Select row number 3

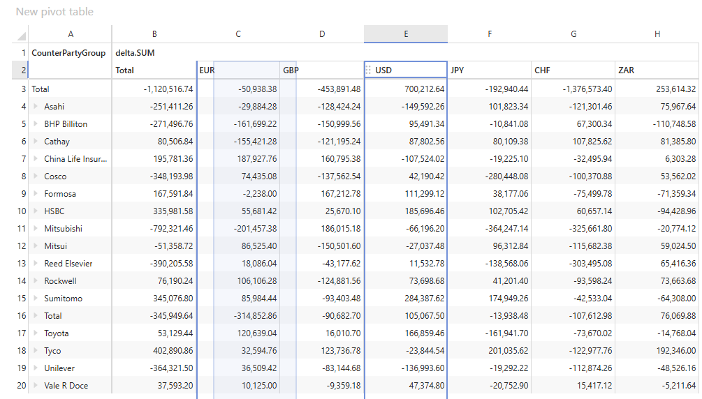pyautogui.click(x=20, y=89)
